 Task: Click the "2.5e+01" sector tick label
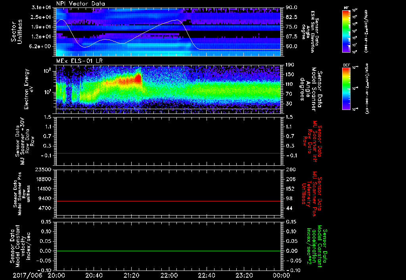pyautogui.click(x=41, y=17)
